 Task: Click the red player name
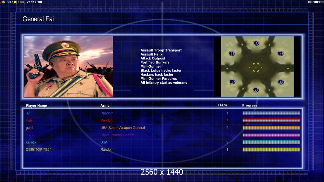[x=29, y=120]
